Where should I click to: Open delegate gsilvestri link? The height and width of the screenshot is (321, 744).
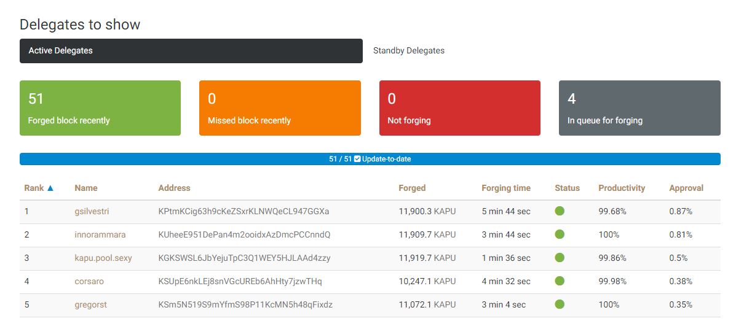[92, 211]
